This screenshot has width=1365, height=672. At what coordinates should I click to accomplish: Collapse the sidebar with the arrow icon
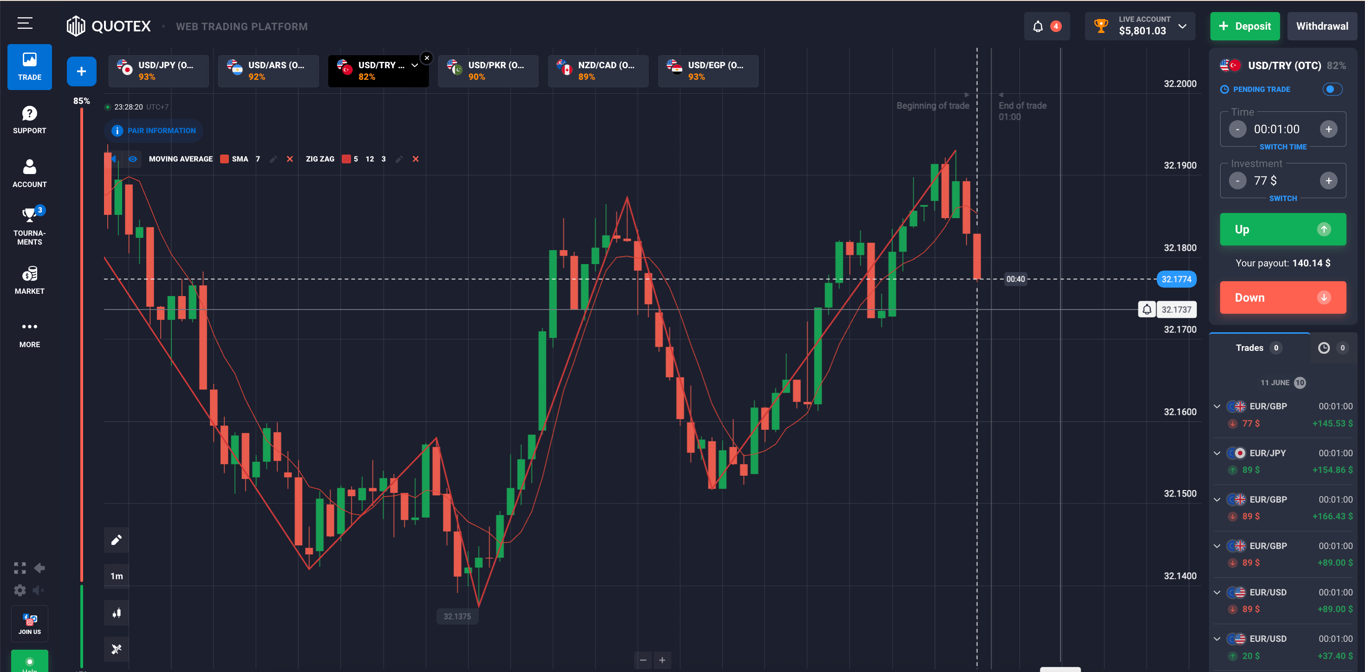point(39,568)
